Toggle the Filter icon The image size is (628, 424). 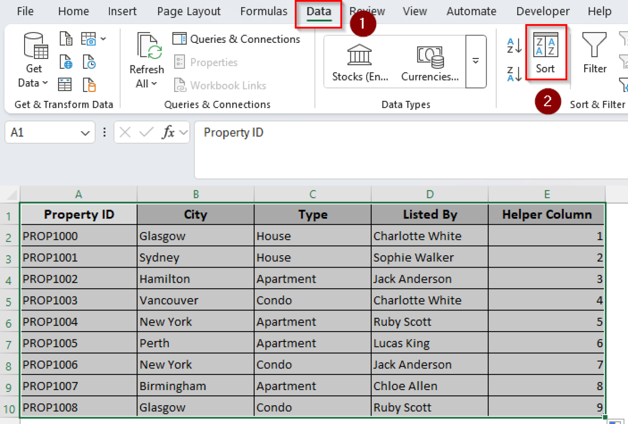pos(594,53)
